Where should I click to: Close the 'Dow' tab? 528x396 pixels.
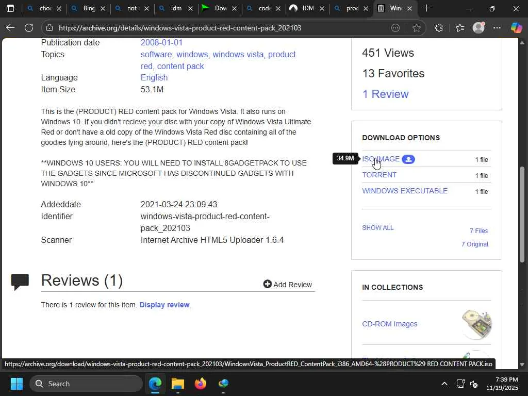pos(235,8)
